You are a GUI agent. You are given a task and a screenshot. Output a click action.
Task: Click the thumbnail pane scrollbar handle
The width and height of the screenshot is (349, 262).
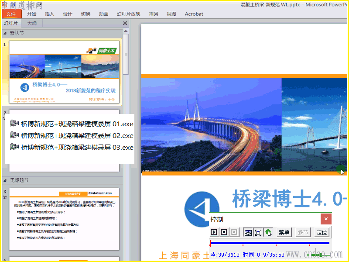tap(126, 54)
